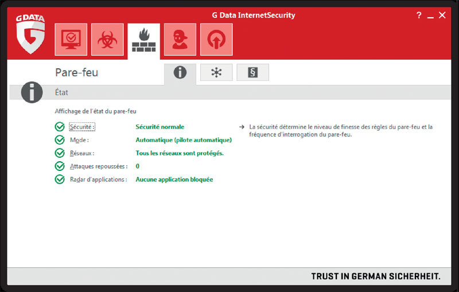Click the Sécurité label link
The width and height of the screenshot is (459, 292).
[82, 127]
